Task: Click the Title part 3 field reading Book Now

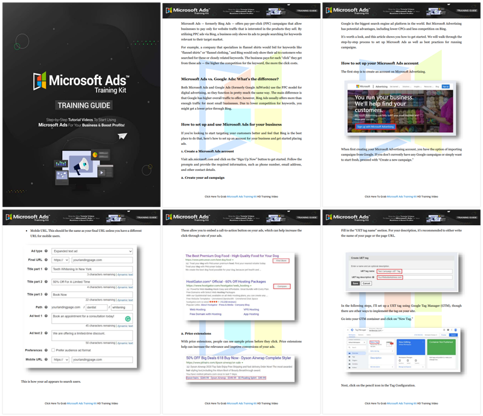Action: click(x=92, y=295)
